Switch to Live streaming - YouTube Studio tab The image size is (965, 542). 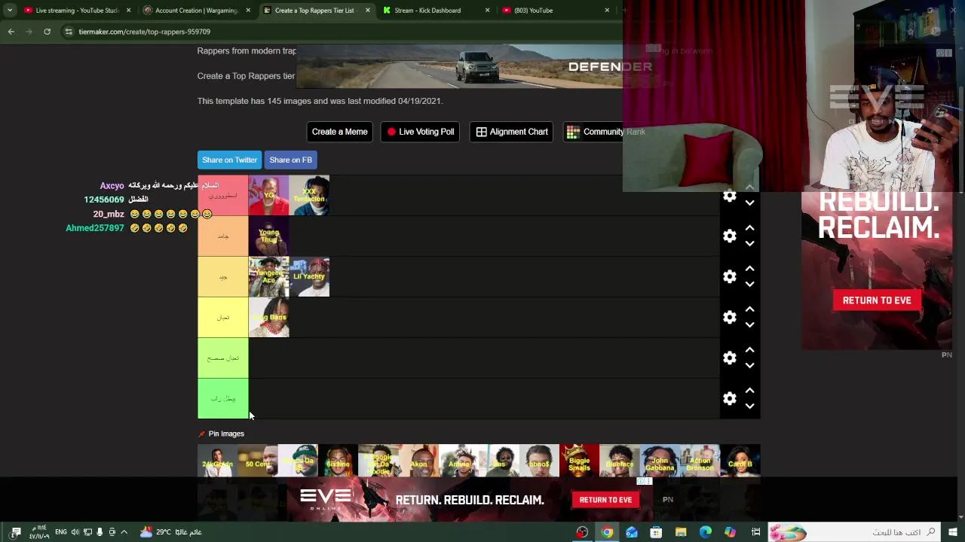(x=77, y=11)
